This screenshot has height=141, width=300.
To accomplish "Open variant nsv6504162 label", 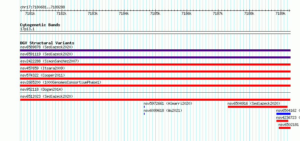I will (286, 110).
